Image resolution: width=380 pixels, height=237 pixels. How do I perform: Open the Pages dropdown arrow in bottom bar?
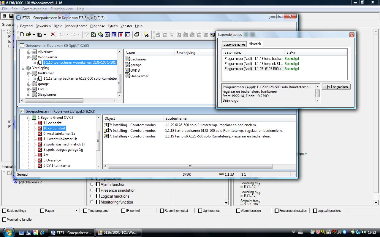pyautogui.click(x=76, y=211)
